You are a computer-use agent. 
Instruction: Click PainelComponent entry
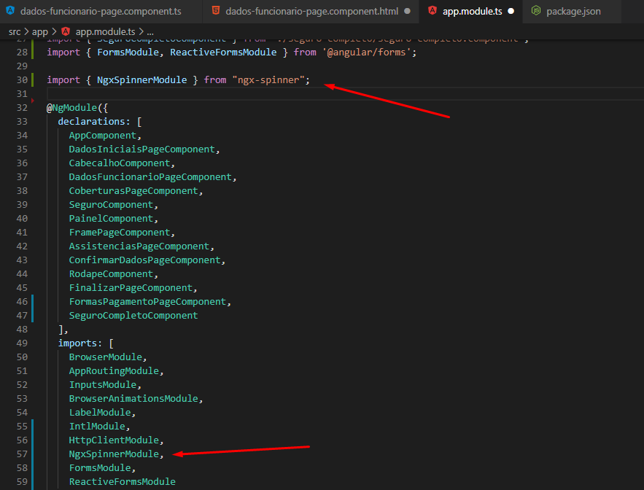click(111, 219)
